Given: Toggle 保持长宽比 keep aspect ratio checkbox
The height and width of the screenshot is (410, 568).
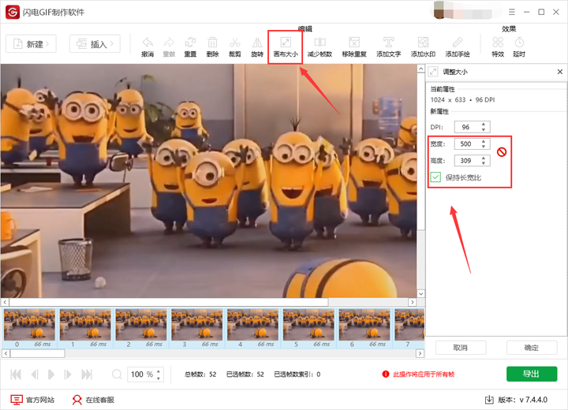Looking at the screenshot, I should [435, 177].
